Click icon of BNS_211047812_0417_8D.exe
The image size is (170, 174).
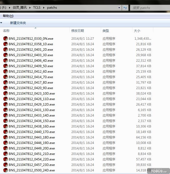click(x=5, y=82)
